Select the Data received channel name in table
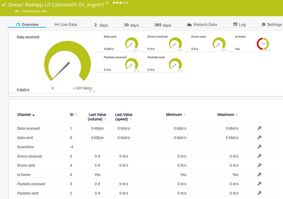The image size is (283, 199). click(x=28, y=129)
